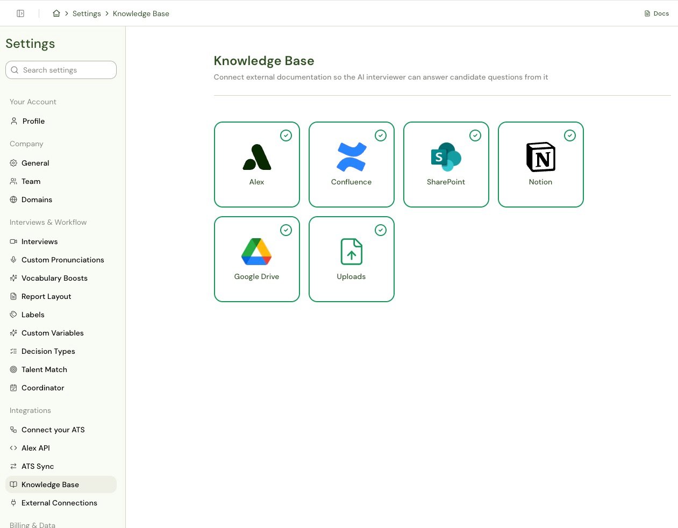The width and height of the screenshot is (678, 528).
Task: Click the Custom Pronunciations microphone icon
Action: tap(13, 260)
